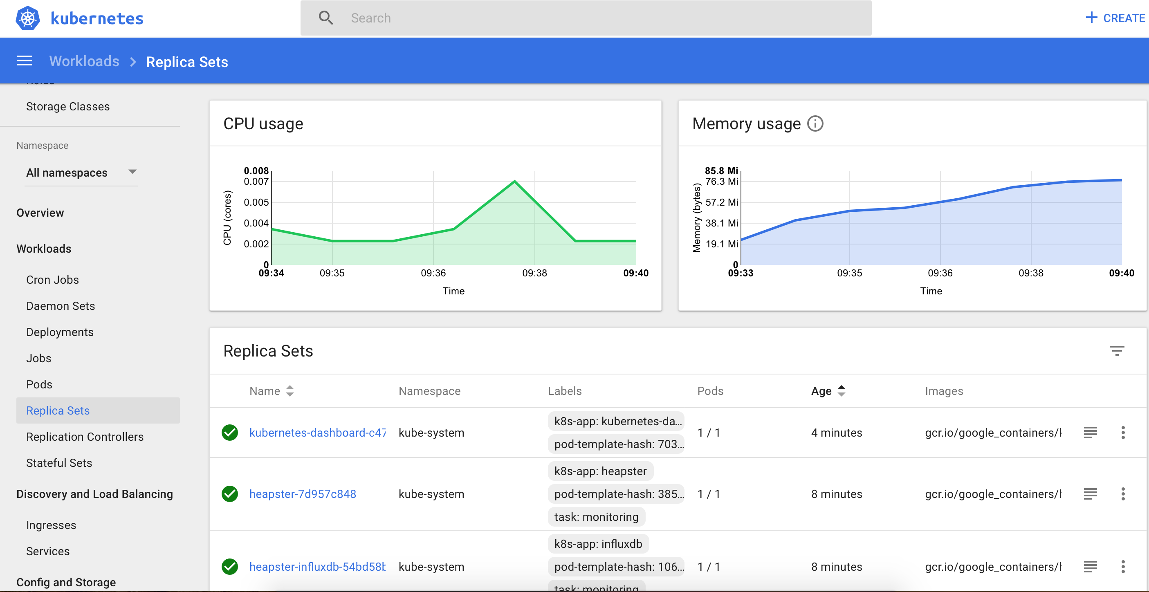Viewport: 1149px width, 592px height.
Task: Open the hamburger navigation menu
Action: click(x=25, y=61)
